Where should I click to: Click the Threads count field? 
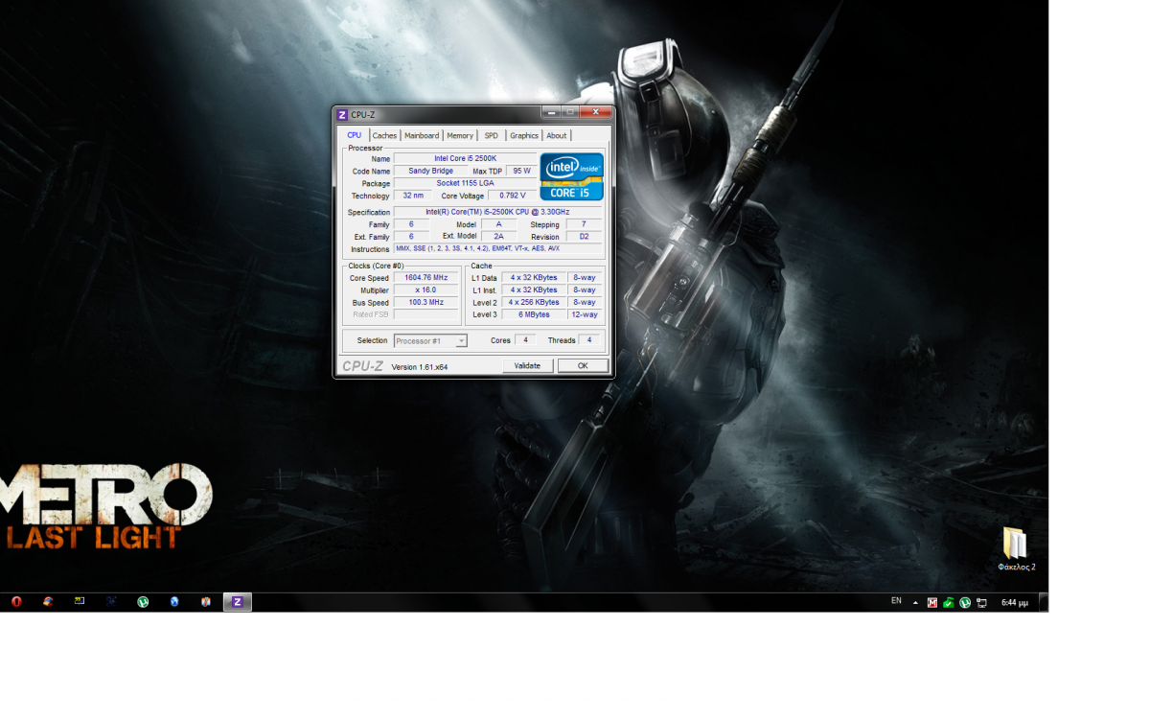590,340
